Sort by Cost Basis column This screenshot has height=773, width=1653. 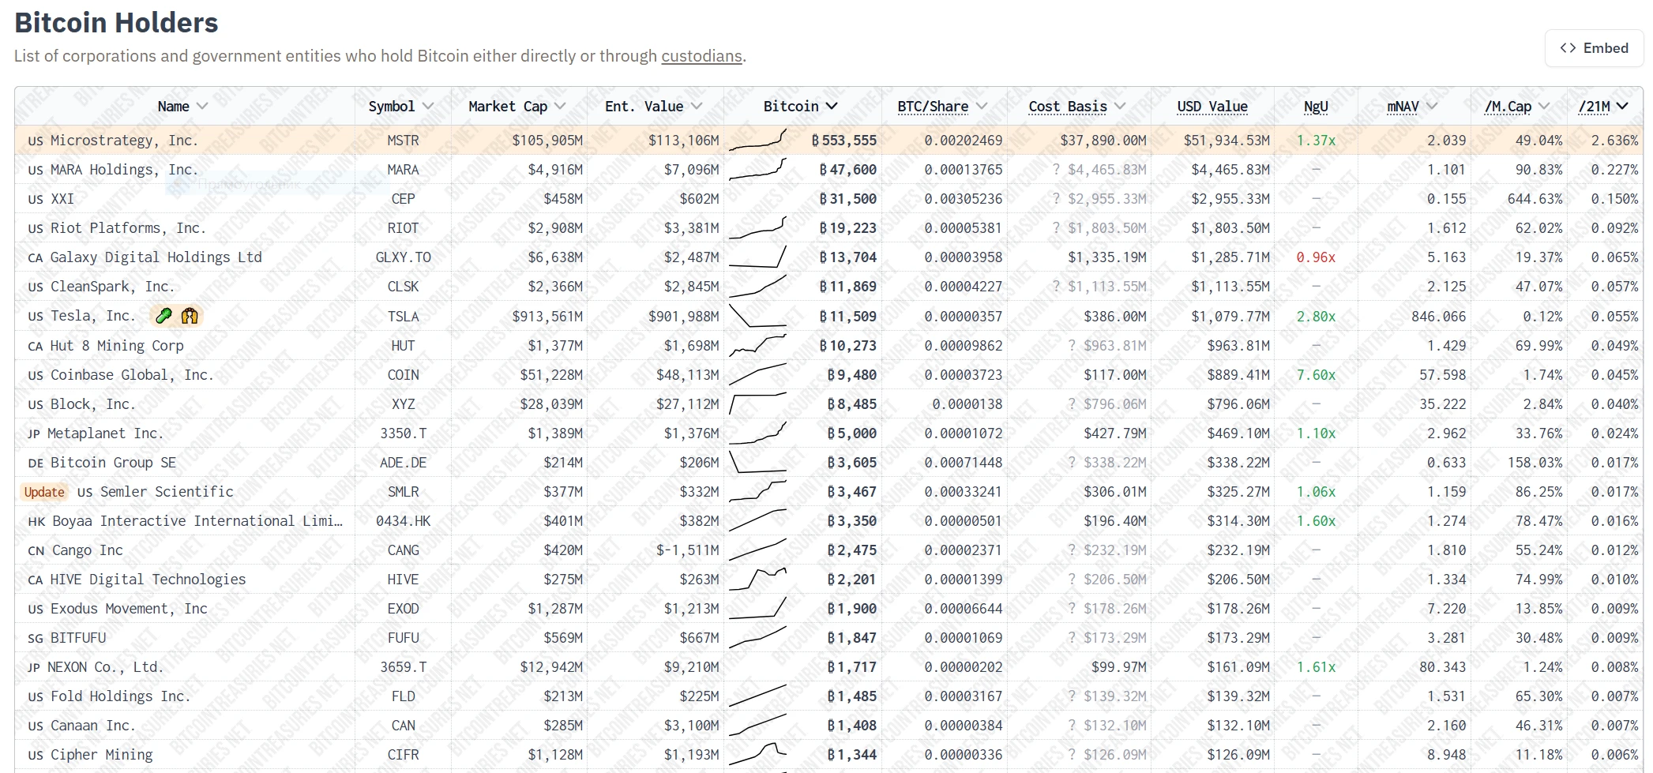(x=1077, y=107)
